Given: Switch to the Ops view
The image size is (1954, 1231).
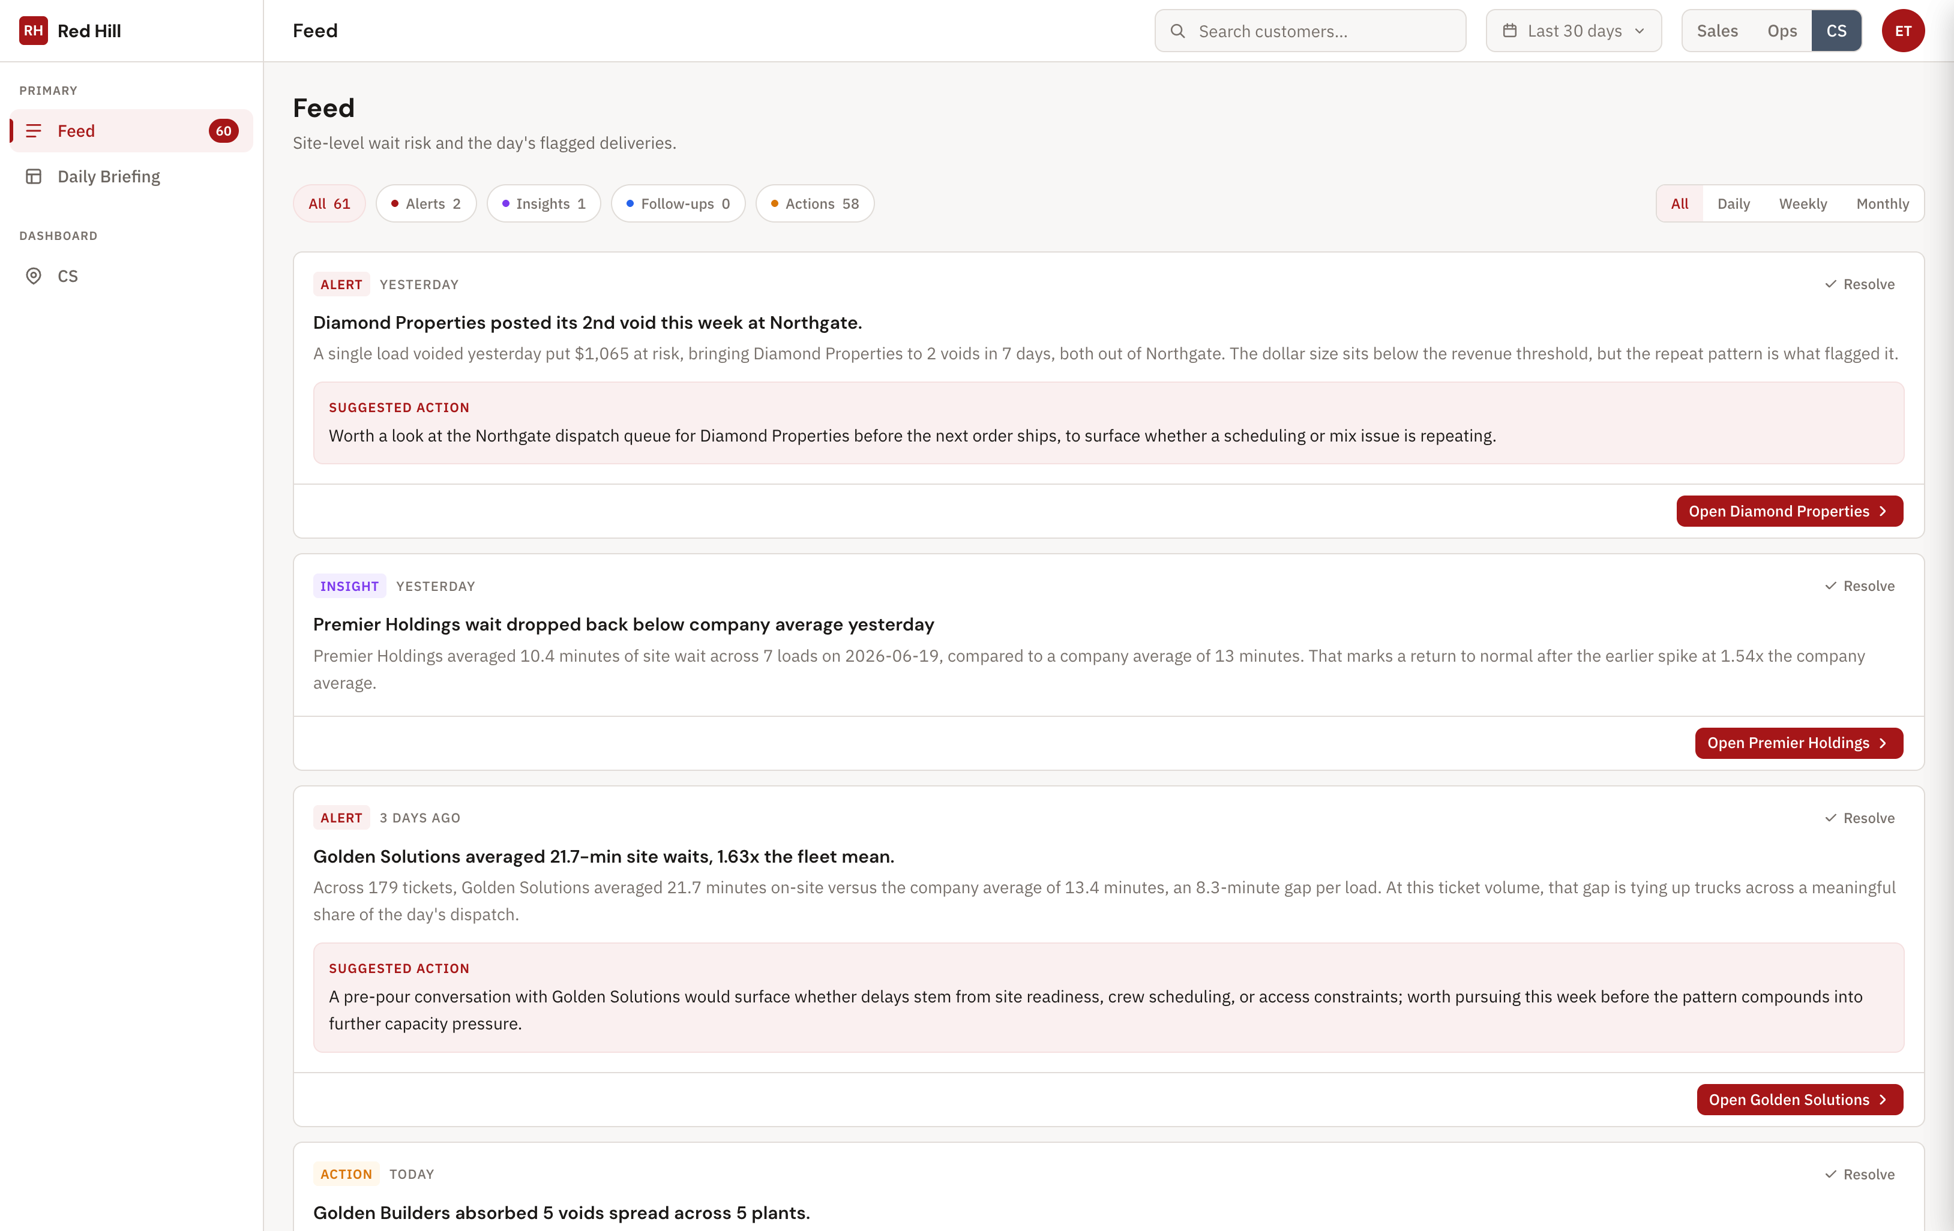Looking at the screenshot, I should tap(1782, 31).
